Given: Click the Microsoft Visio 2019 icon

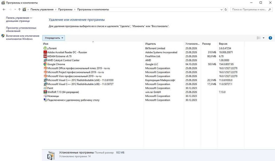Looking at the screenshot, I should point(45,76).
